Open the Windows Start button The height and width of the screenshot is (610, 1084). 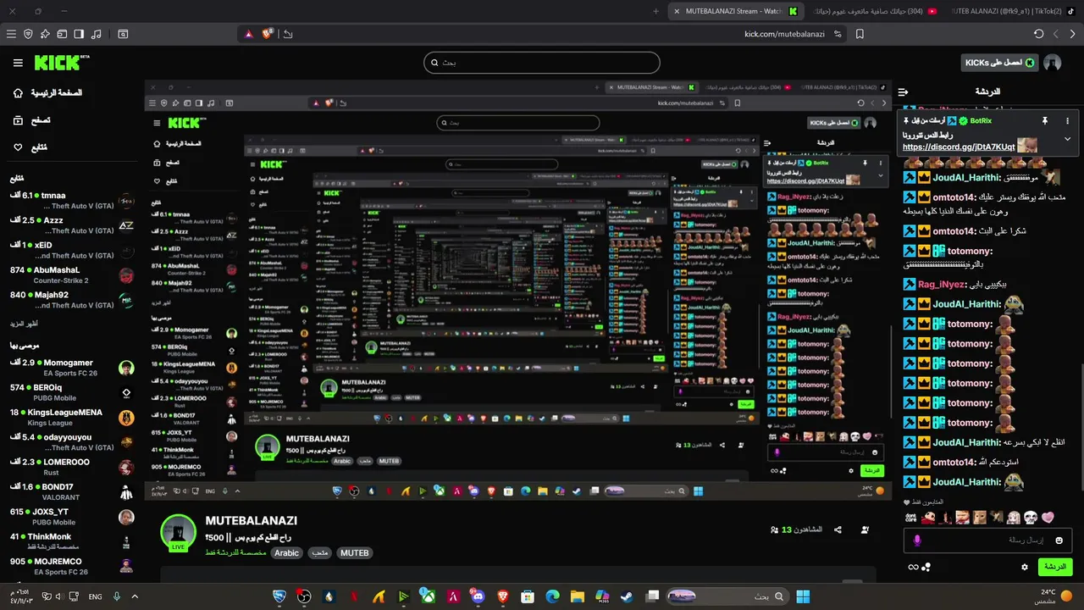pyautogui.click(x=803, y=596)
